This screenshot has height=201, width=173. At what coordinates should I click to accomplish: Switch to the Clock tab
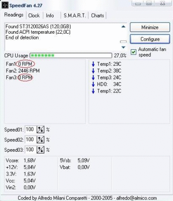(34, 16)
